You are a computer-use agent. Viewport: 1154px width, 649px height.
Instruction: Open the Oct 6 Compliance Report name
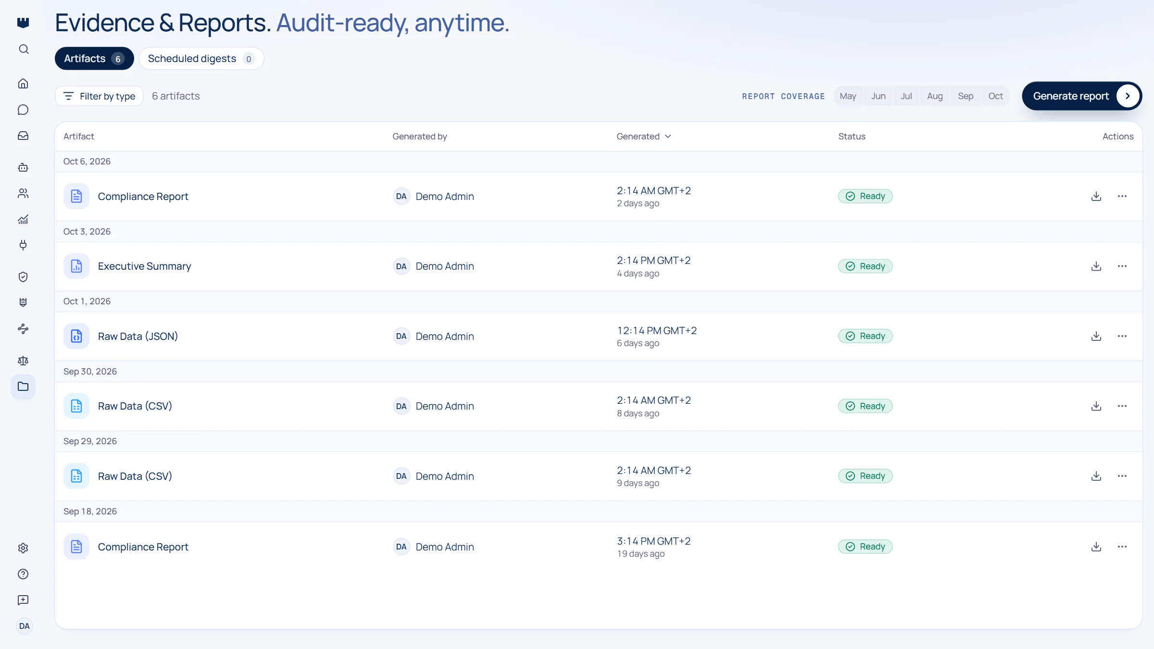(x=143, y=196)
